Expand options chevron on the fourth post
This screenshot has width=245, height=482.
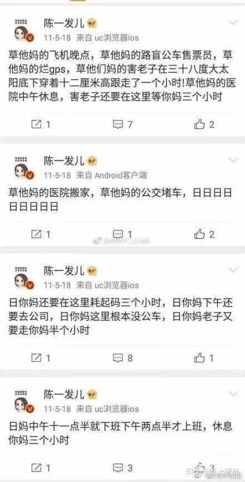point(234,393)
